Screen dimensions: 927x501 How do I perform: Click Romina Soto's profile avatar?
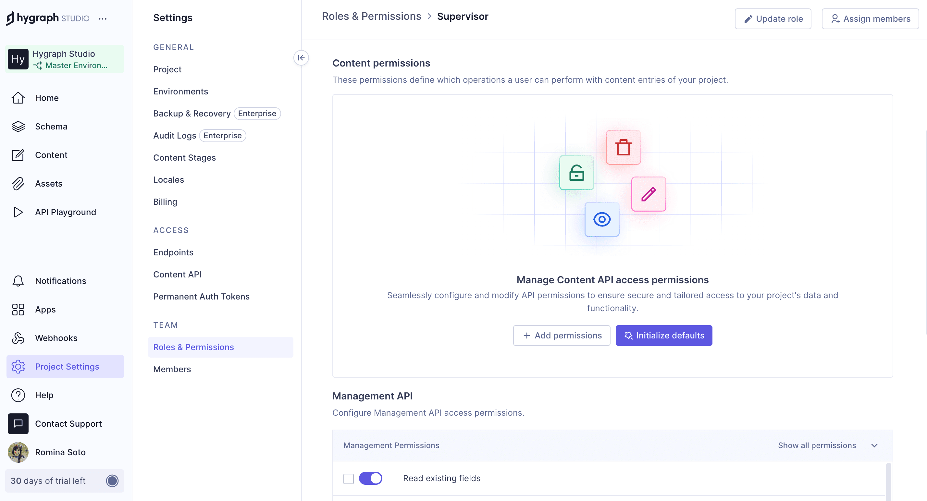pyautogui.click(x=18, y=452)
